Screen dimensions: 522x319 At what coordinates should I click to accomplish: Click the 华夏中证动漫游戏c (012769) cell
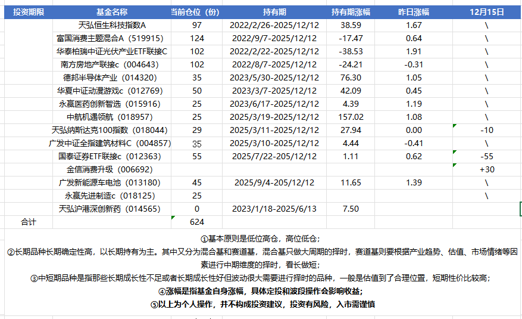coord(112,91)
